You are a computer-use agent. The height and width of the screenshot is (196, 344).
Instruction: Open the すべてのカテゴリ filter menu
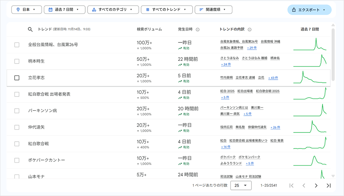click(112, 9)
